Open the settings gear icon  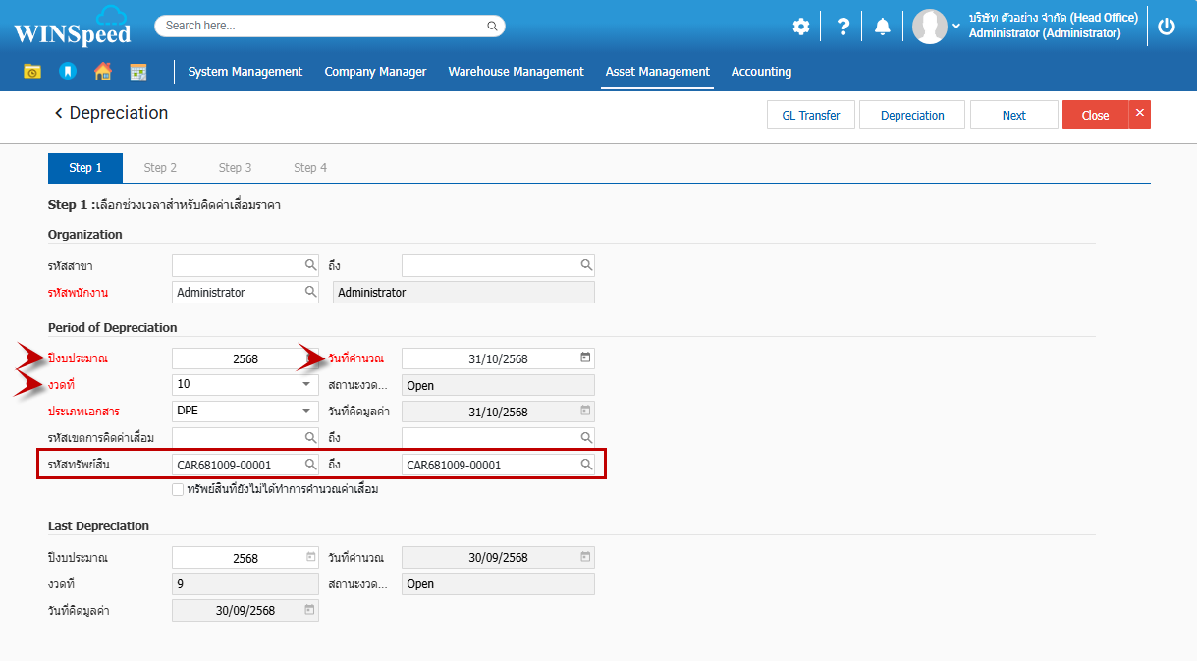[x=801, y=27]
